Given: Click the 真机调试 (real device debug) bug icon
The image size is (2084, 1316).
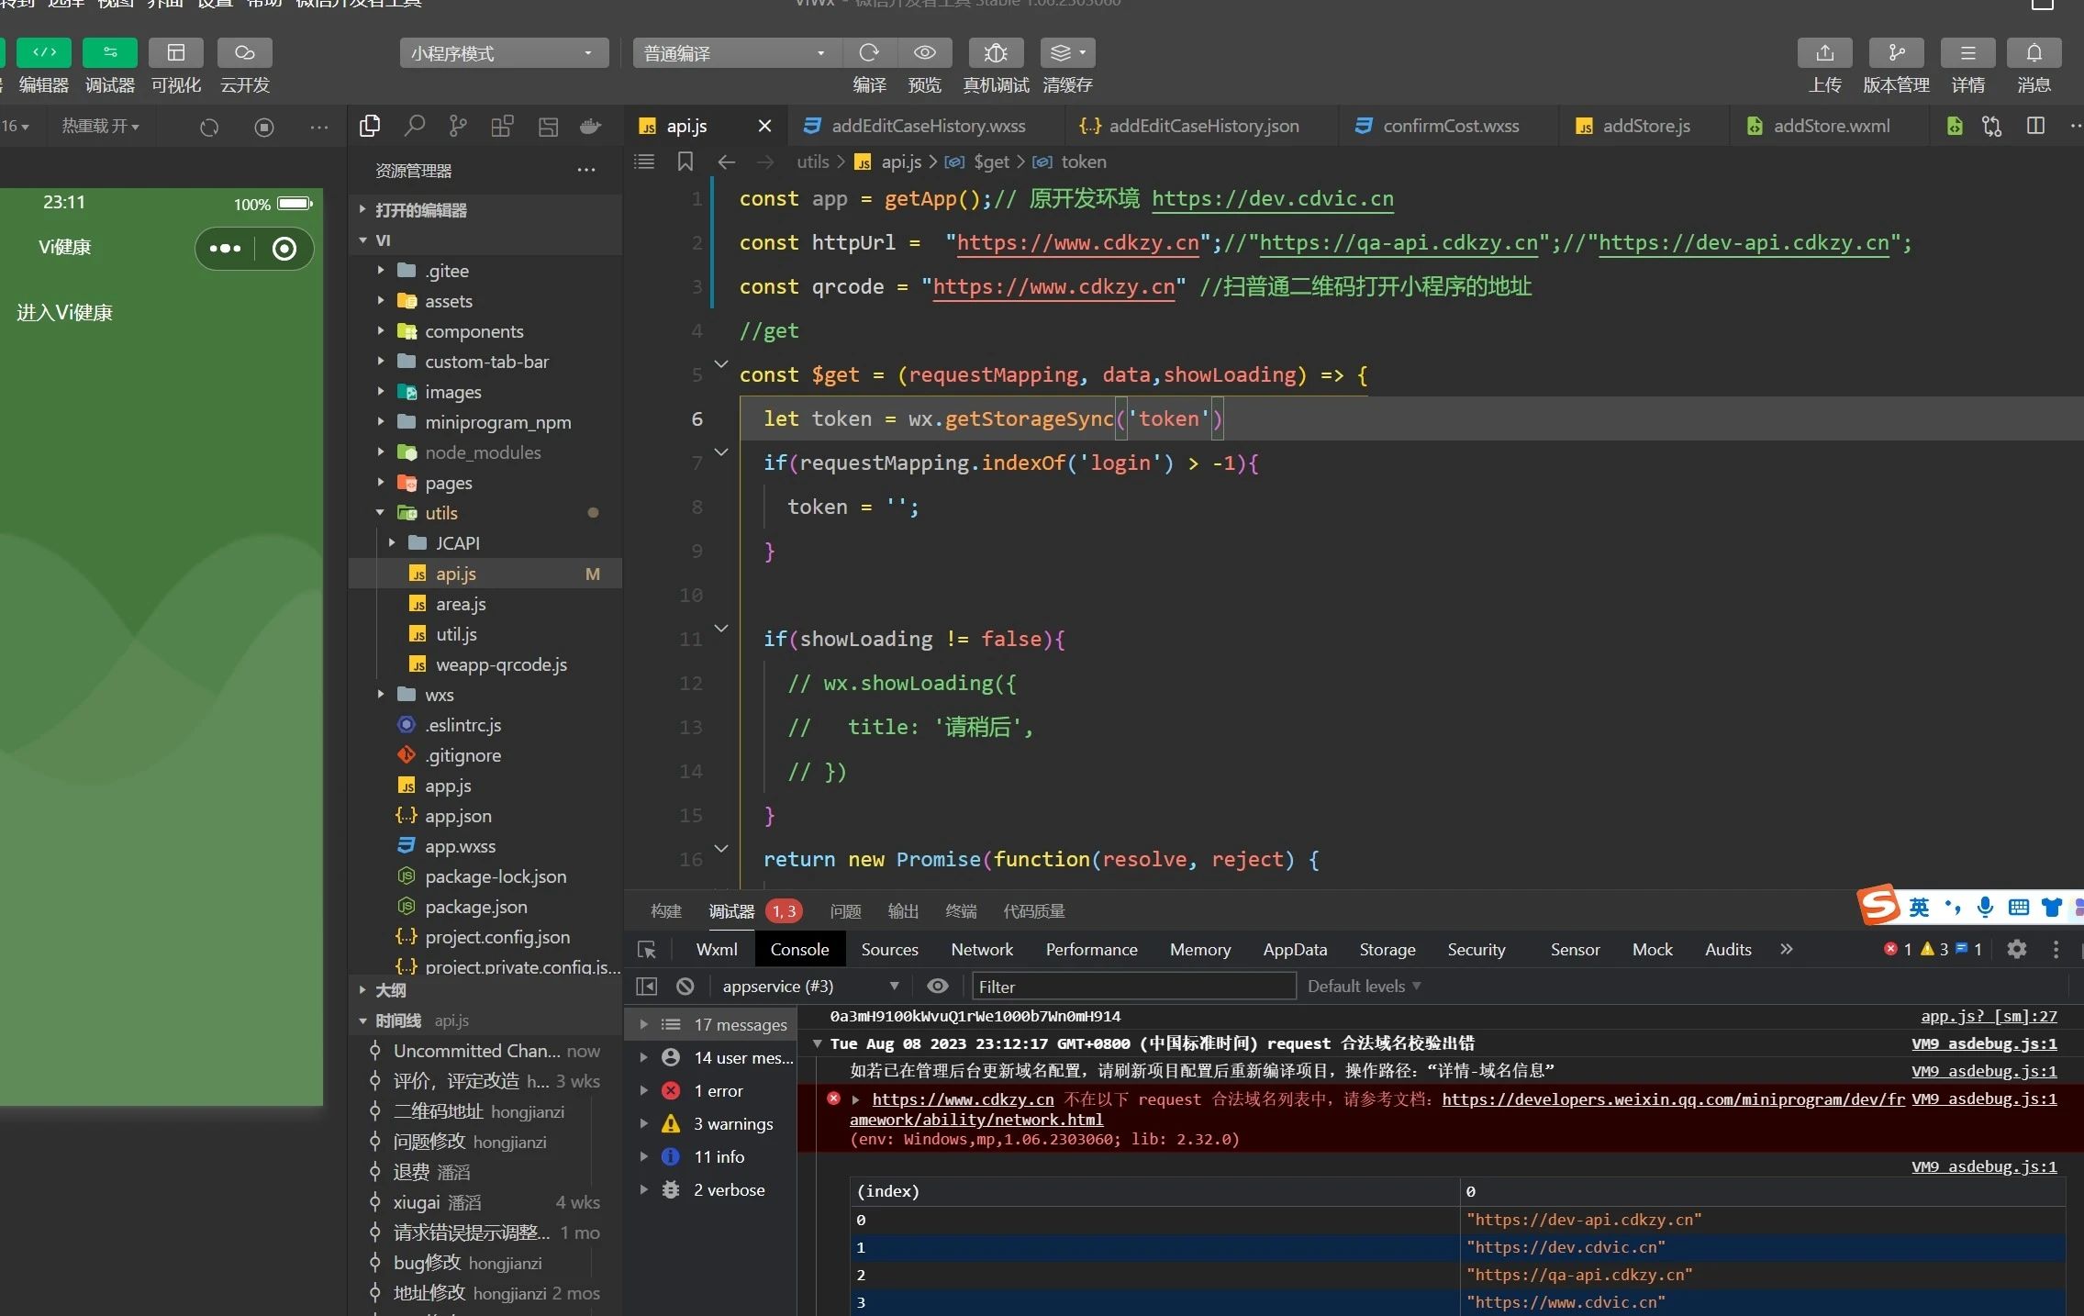Looking at the screenshot, I should point(996,53).
